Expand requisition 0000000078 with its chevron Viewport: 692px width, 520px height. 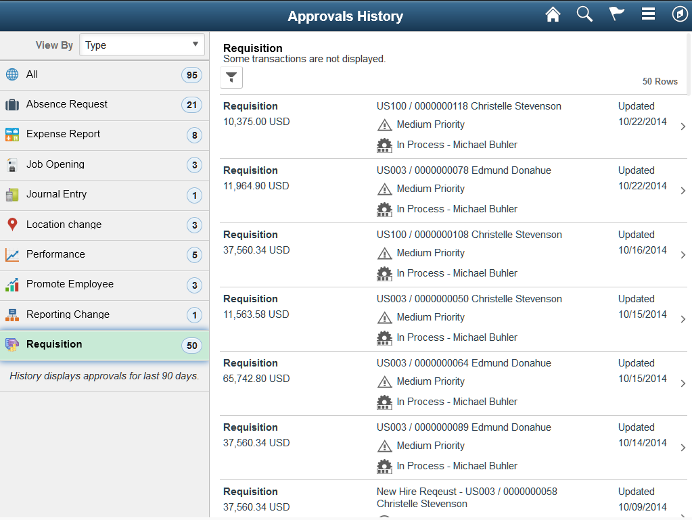(683, 191)
